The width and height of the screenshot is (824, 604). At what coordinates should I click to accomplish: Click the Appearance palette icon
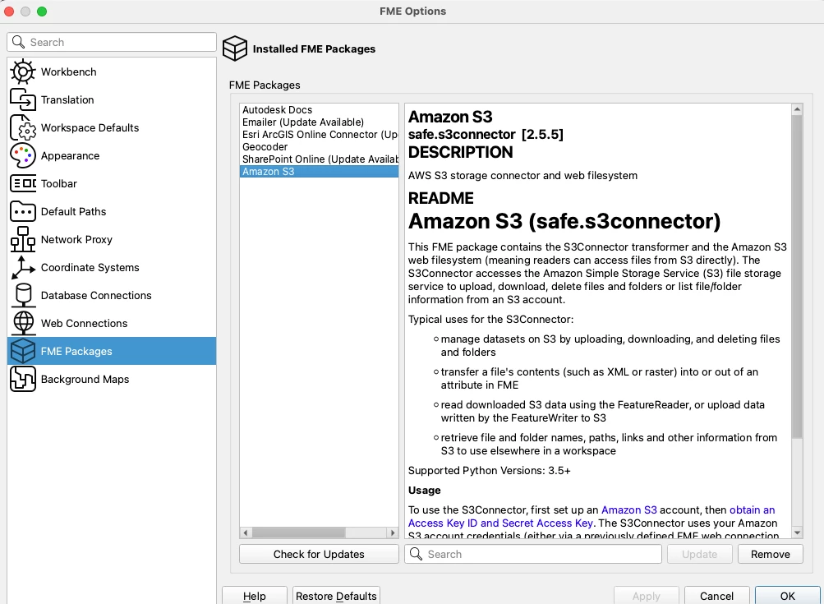click(23, 155)
